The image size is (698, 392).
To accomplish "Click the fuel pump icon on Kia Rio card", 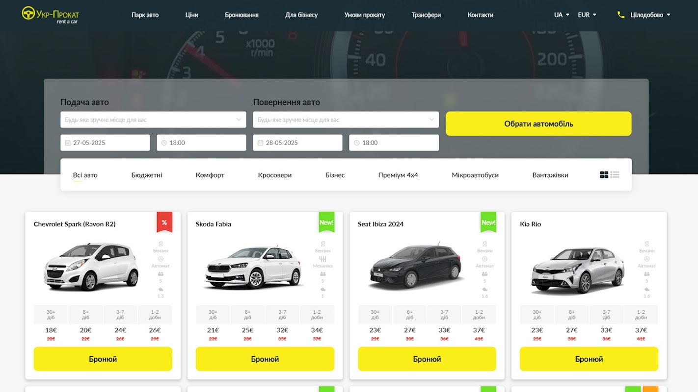I will pos(646,244).
